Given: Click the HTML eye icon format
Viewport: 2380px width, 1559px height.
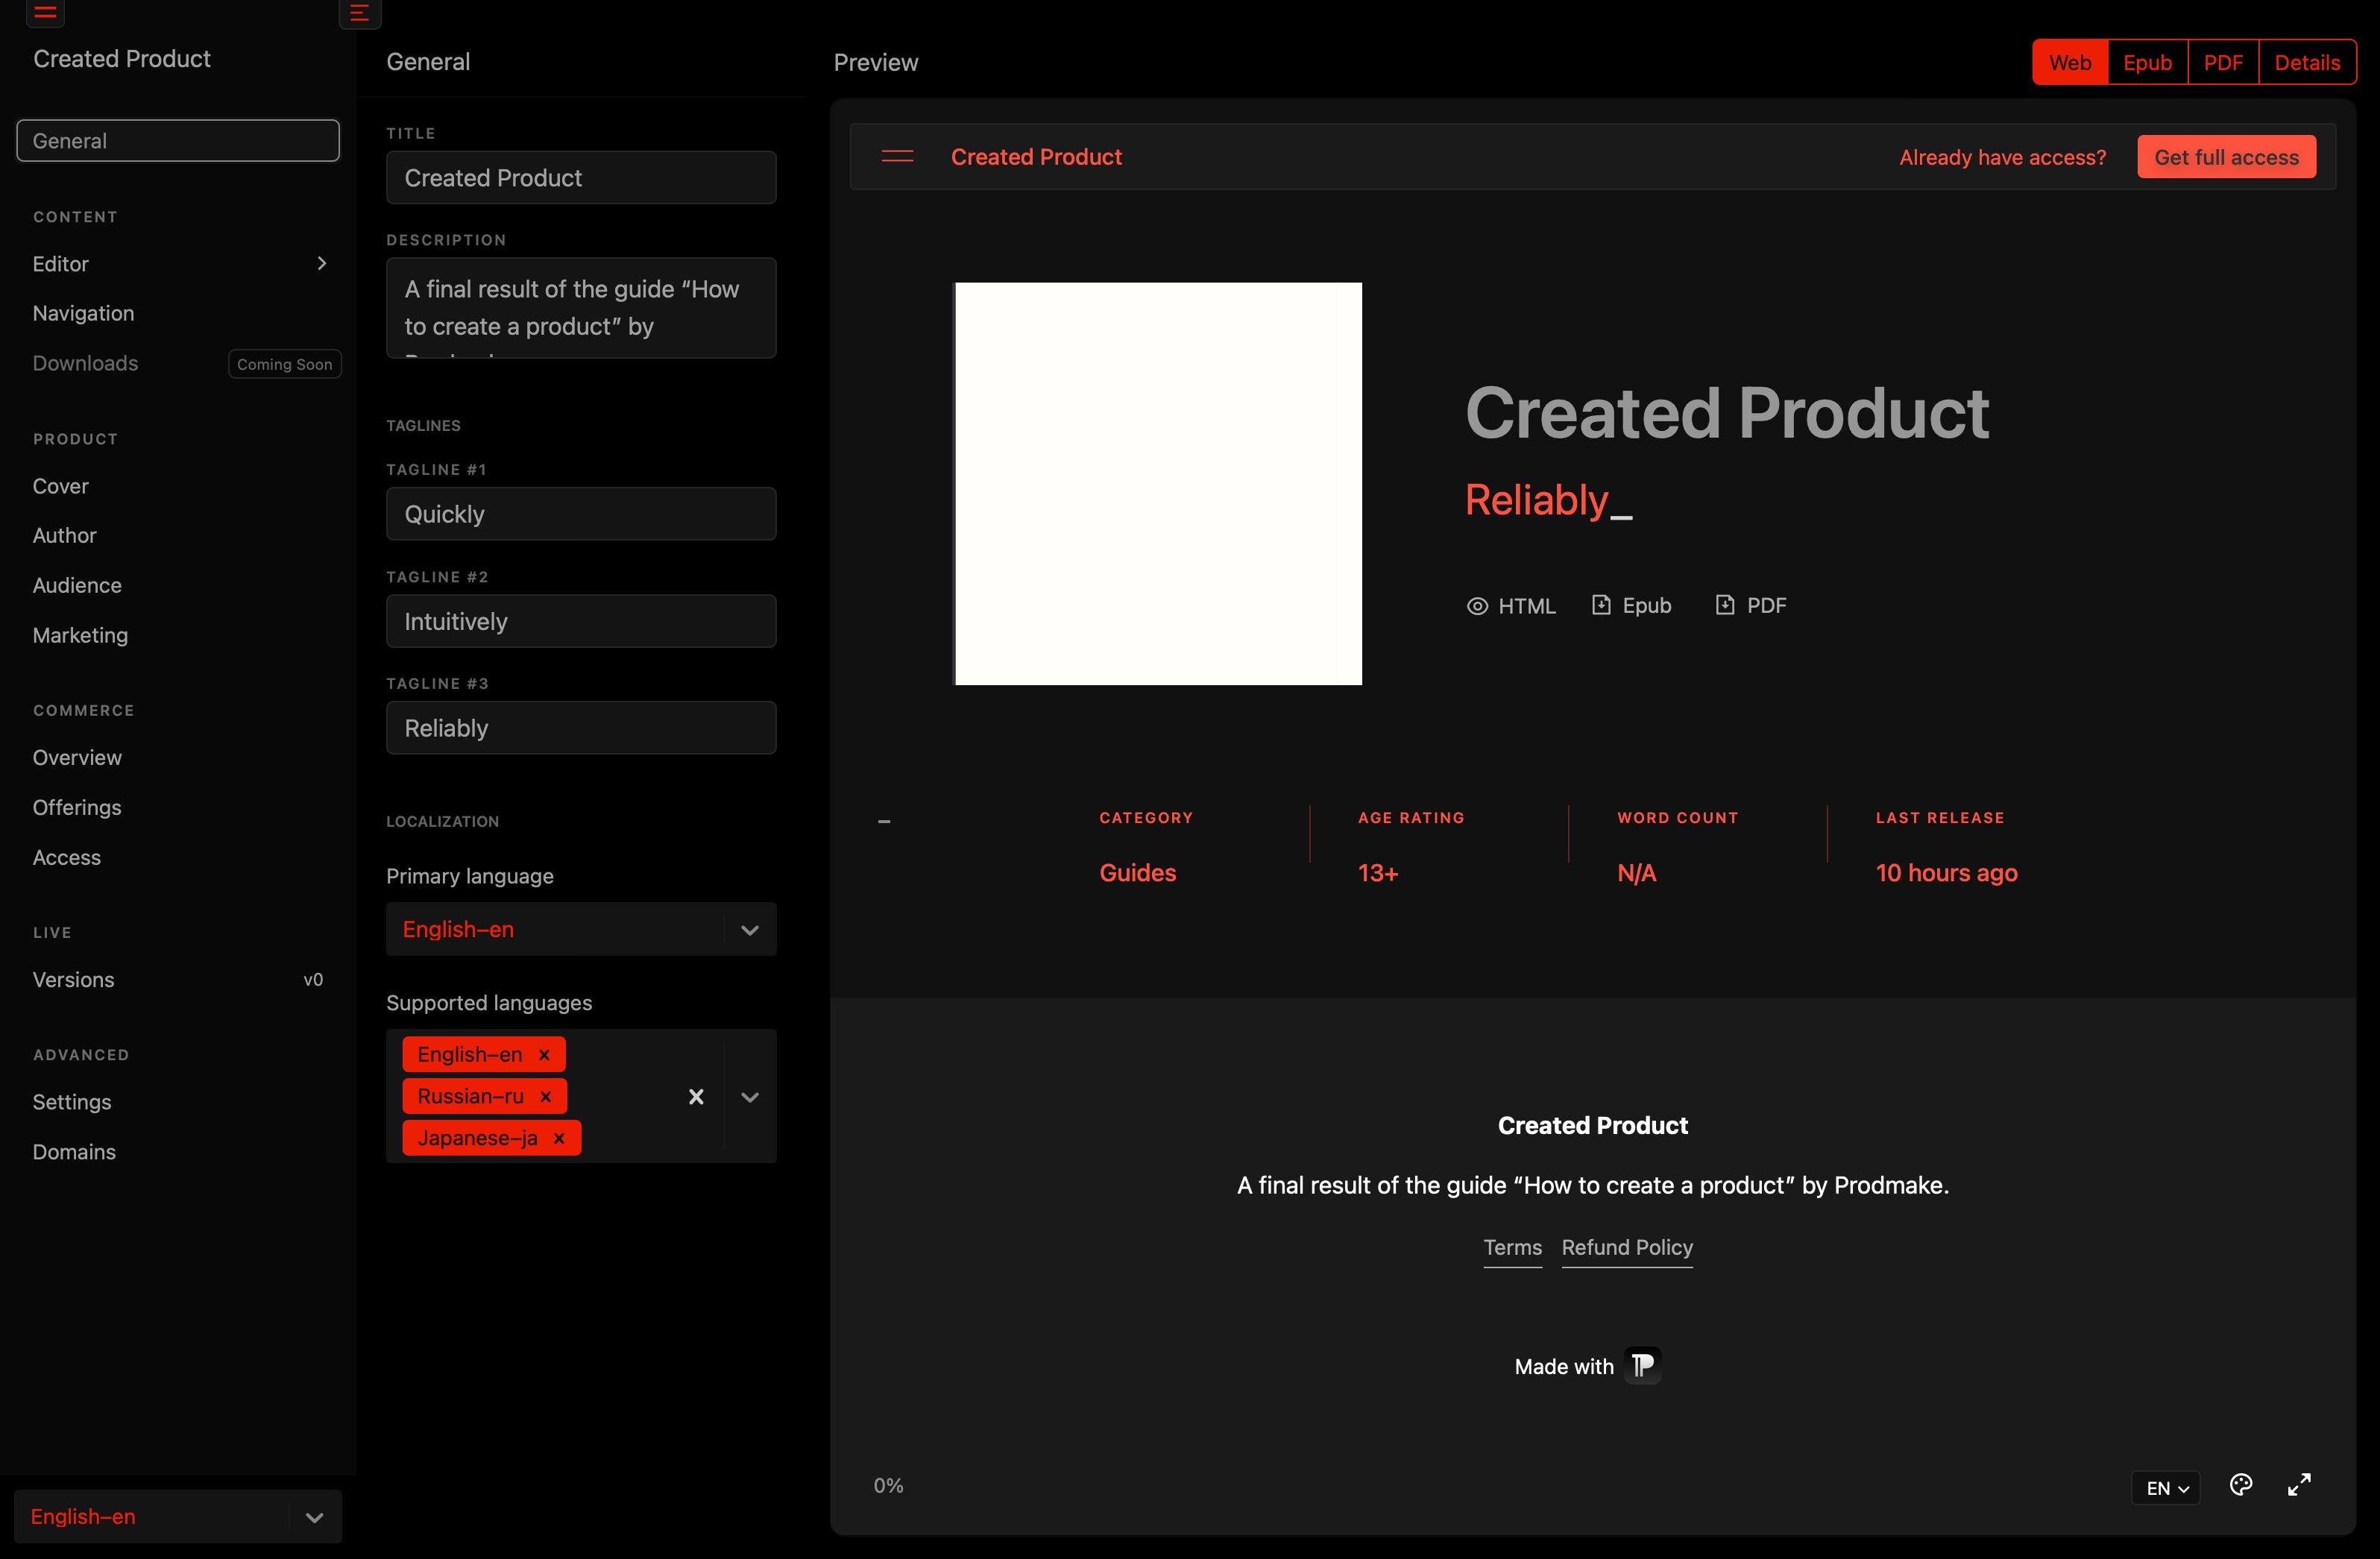Looking at the screenshot, I should [1477, 606].
